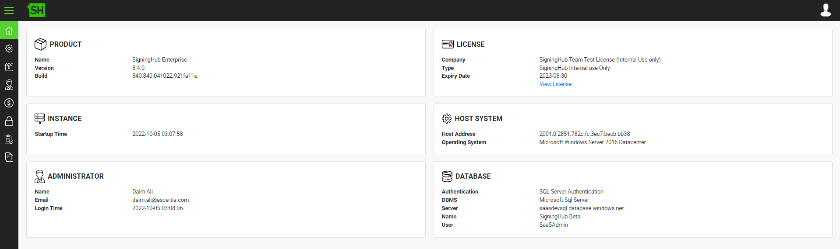This screenshot has width=840, height=249.
Task: Click the Administrator person icon in card
Action: [x=39, y=176]
